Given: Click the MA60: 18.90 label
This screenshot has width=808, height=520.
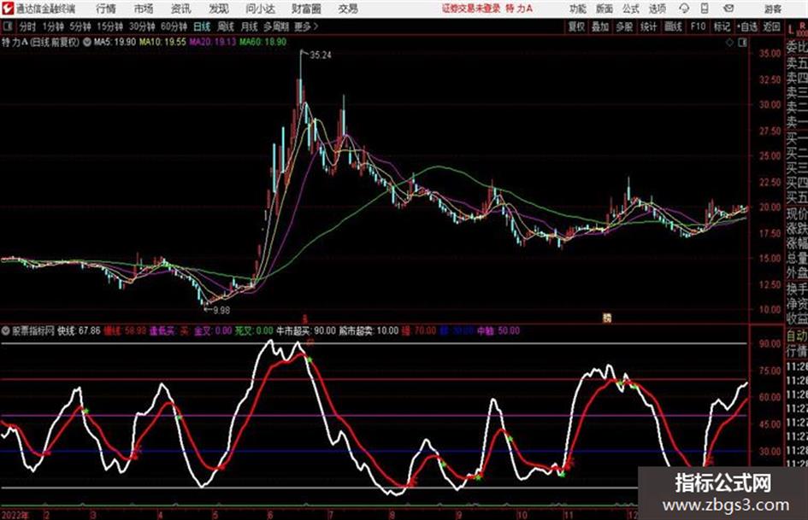Looking at the screenshot, I should (x=262, y=42).
